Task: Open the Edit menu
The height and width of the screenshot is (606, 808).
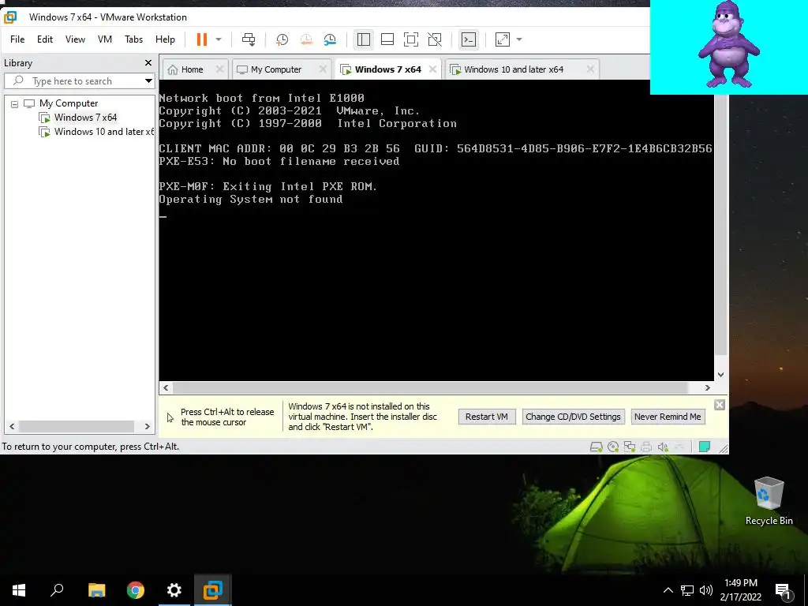Action: coord(45,39)
